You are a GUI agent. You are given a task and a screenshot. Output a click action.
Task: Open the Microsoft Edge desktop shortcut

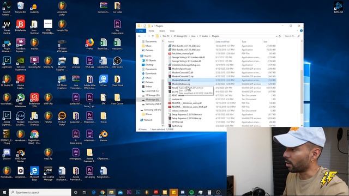34,173
